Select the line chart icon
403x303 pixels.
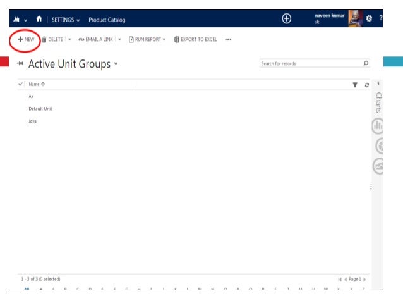378,166
